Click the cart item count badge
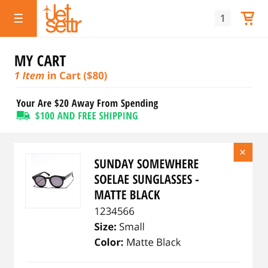 pyautogui.click(x=222, y=18)
